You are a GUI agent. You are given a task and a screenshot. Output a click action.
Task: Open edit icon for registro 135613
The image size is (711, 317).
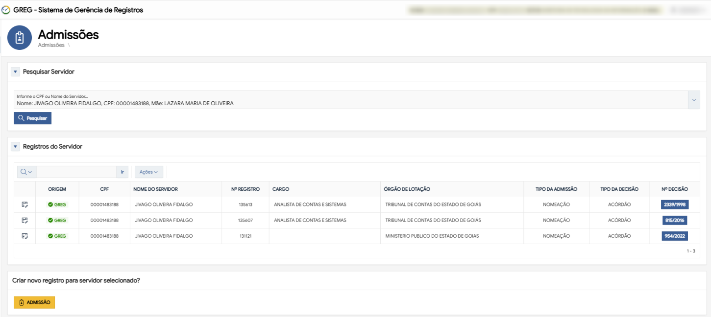25,204
